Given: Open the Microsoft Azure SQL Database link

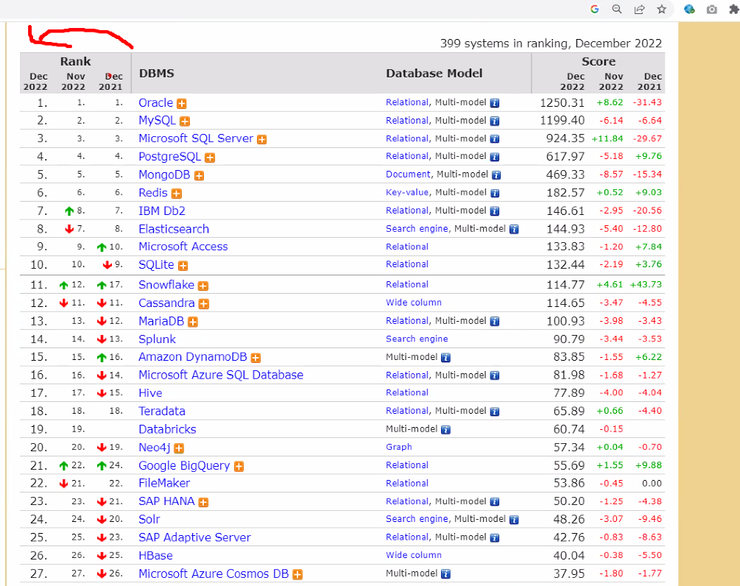Looking at the screenshot, I should coord(221,375).
